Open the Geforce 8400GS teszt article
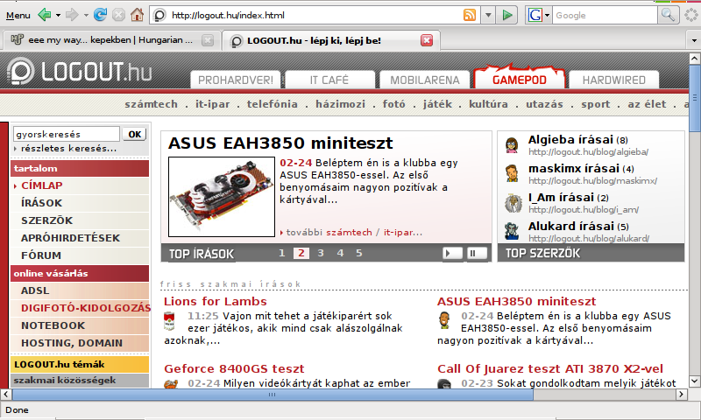Screen dimensions: 701x420 click(234, 368)
